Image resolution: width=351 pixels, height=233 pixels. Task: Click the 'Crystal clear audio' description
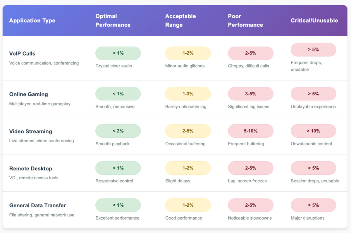click(114, 66)
